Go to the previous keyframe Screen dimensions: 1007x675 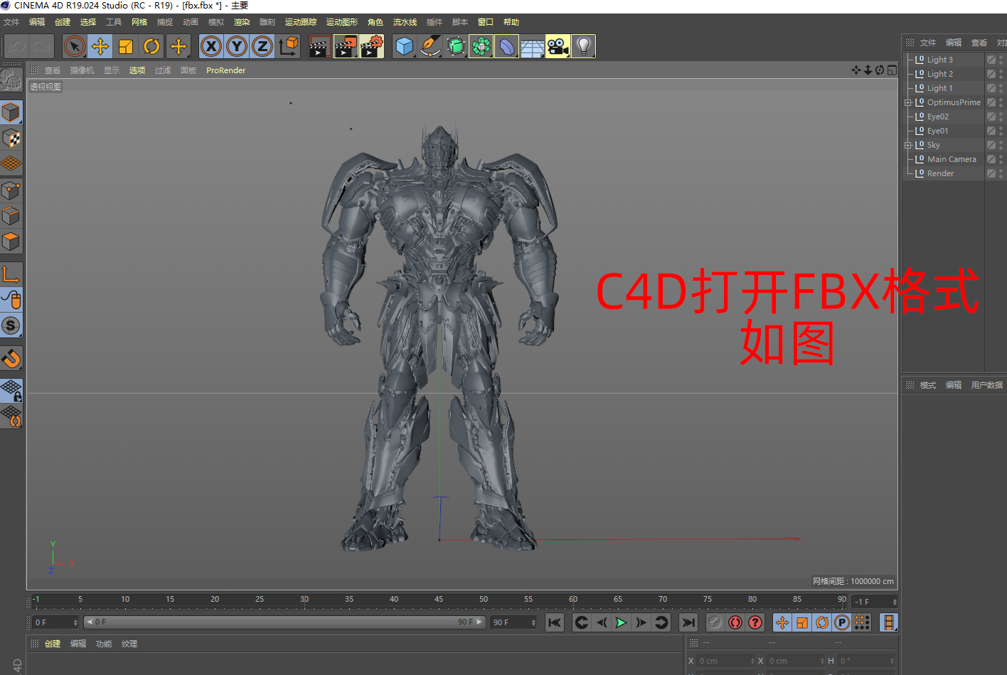[581, 622]
